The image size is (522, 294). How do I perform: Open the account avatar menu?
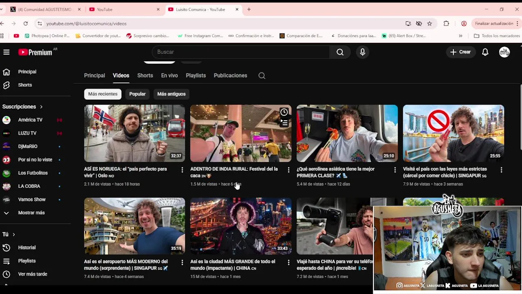pos(504,52)
